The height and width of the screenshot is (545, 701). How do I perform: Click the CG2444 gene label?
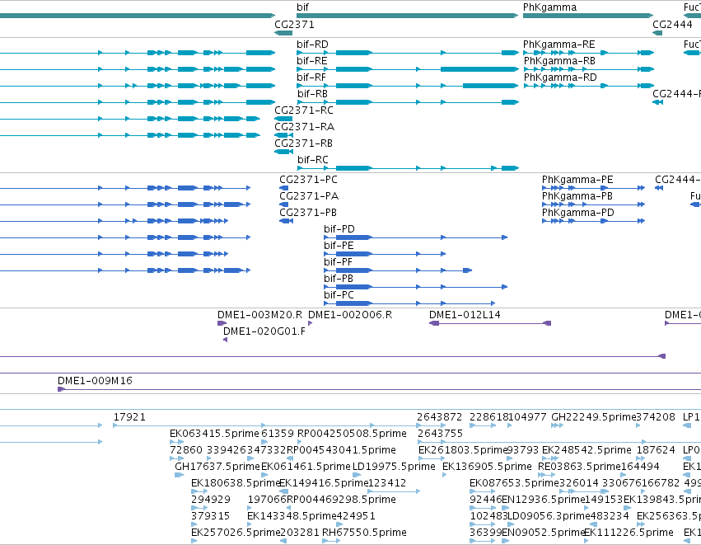click(x=672, y=24)
